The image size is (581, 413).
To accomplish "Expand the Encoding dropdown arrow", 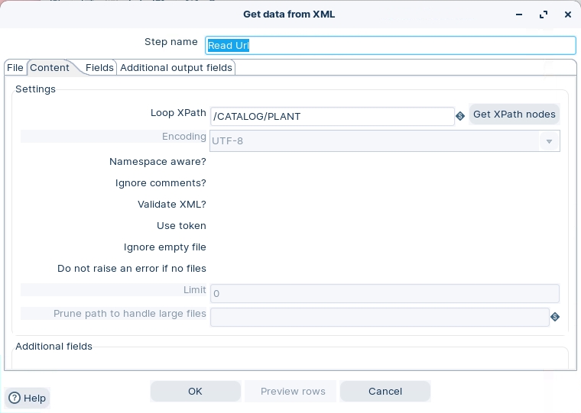I will point(549,141).
